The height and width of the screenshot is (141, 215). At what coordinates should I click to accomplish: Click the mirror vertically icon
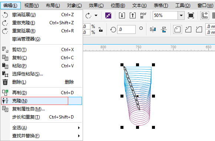164,29
